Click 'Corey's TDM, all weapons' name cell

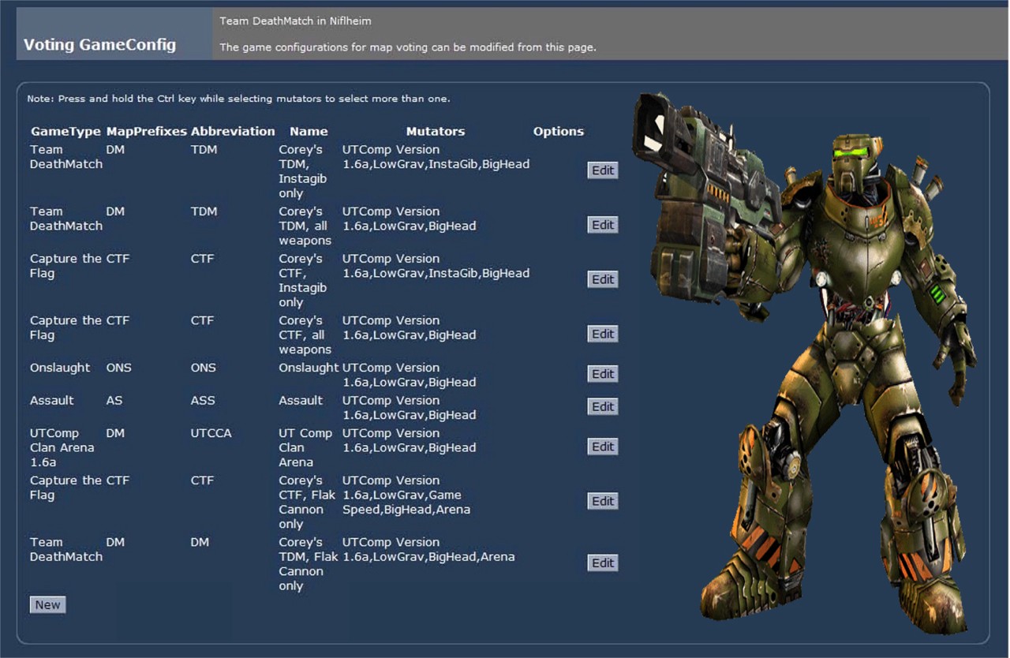tap(305, 226)
